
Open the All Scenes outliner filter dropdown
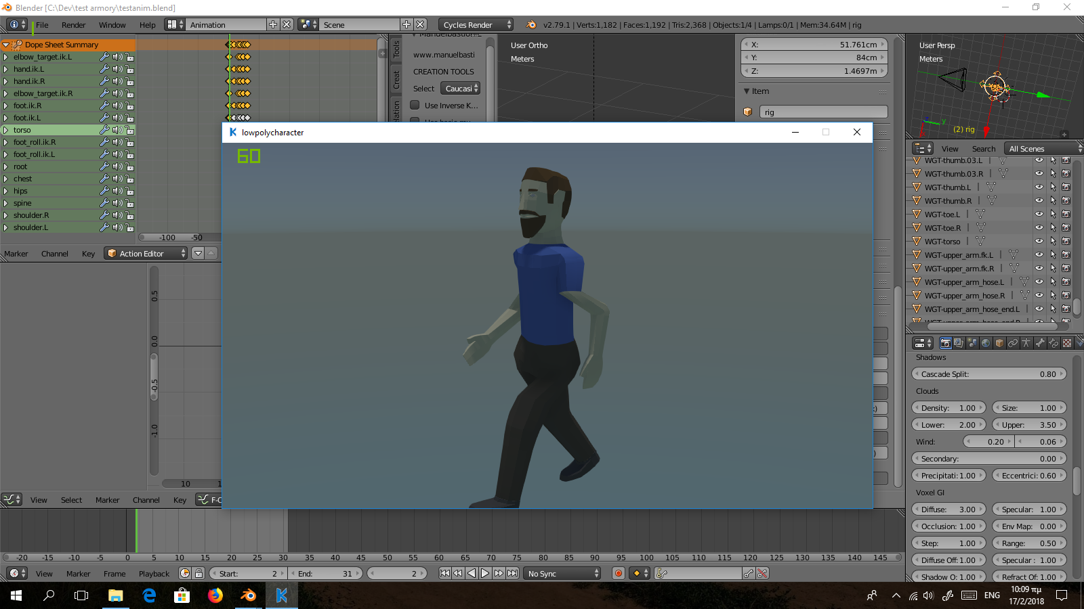tap(1043, 148)
